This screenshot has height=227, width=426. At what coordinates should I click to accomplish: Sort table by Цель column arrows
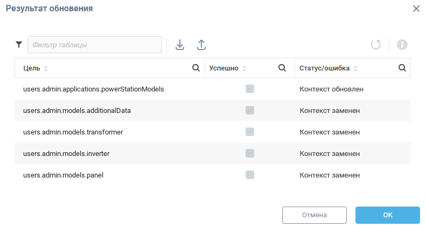tap(46, 68)
